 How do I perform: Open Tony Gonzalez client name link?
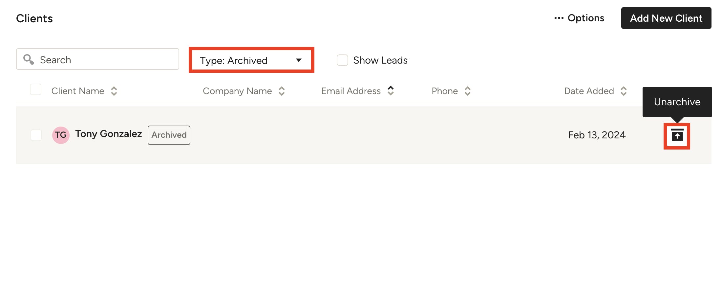(108, 134)
